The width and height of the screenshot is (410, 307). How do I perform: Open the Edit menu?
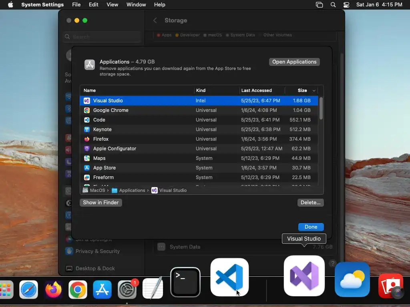[x=94, y=5]
